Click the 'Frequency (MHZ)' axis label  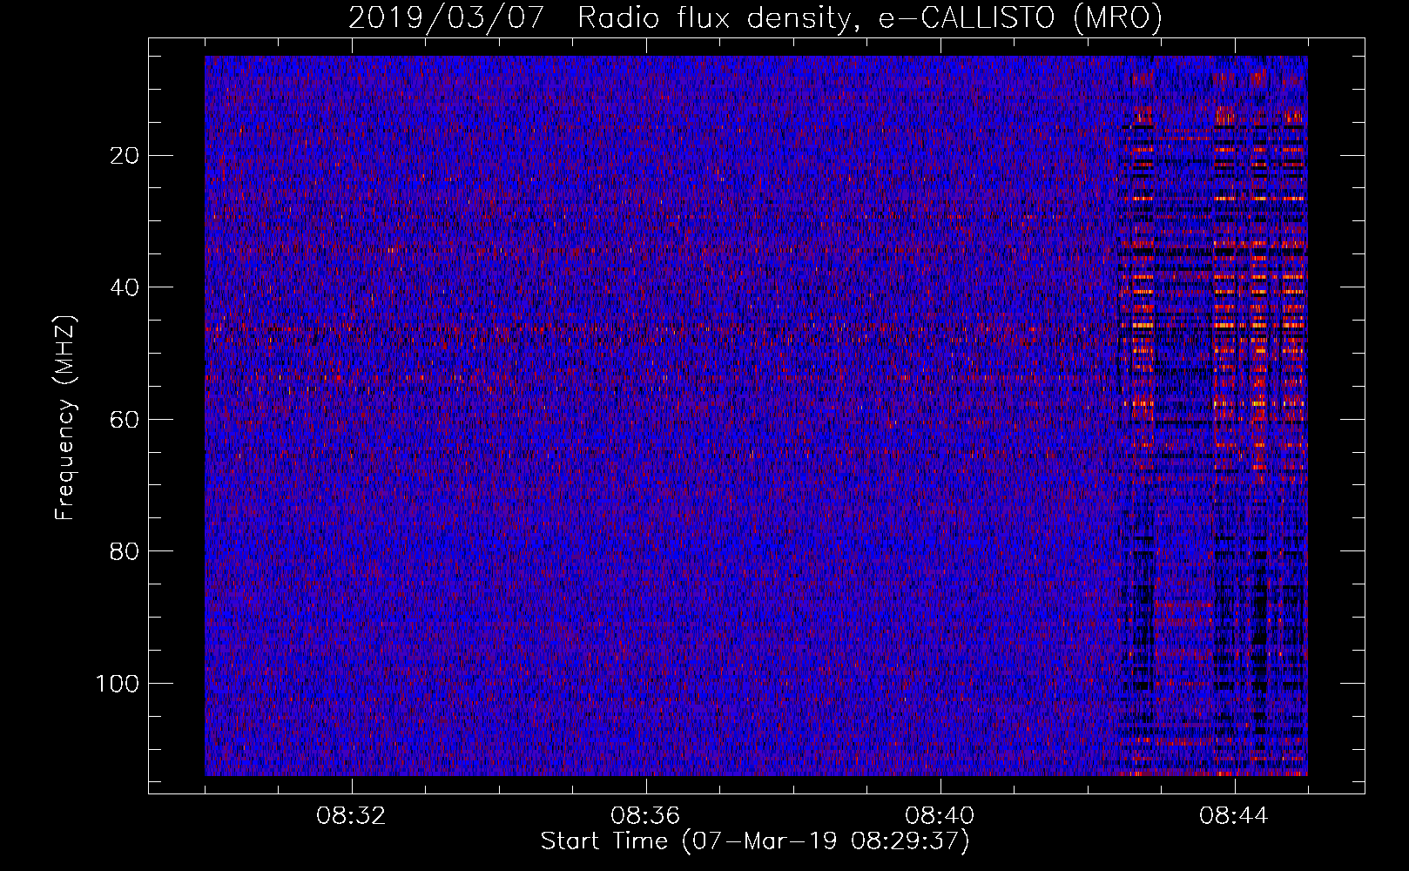65,418
